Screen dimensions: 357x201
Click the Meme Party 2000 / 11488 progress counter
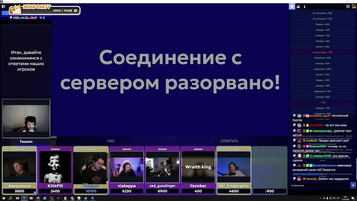(x=62, y=11)
